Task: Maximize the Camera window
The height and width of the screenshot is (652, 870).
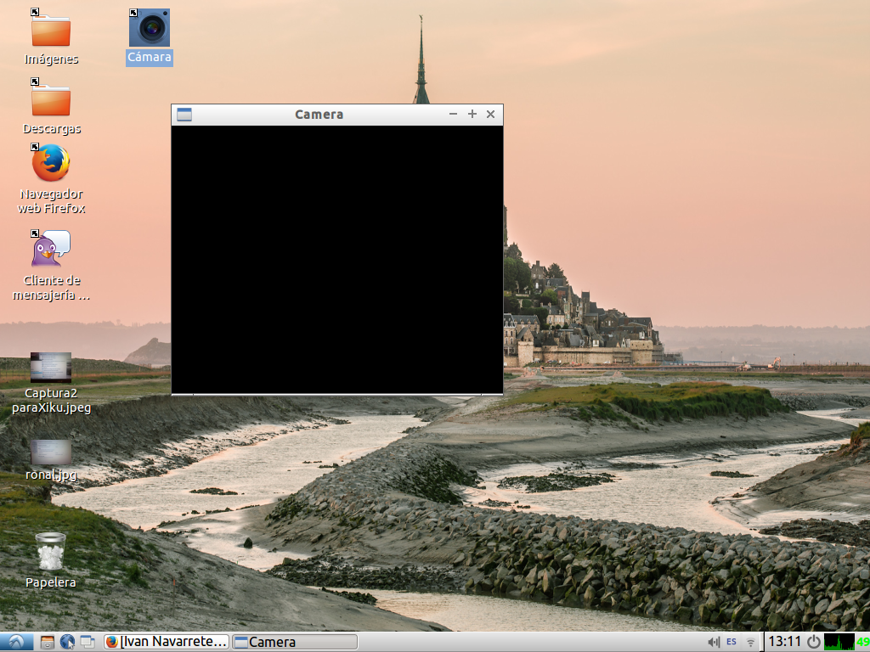Action: 472,114
